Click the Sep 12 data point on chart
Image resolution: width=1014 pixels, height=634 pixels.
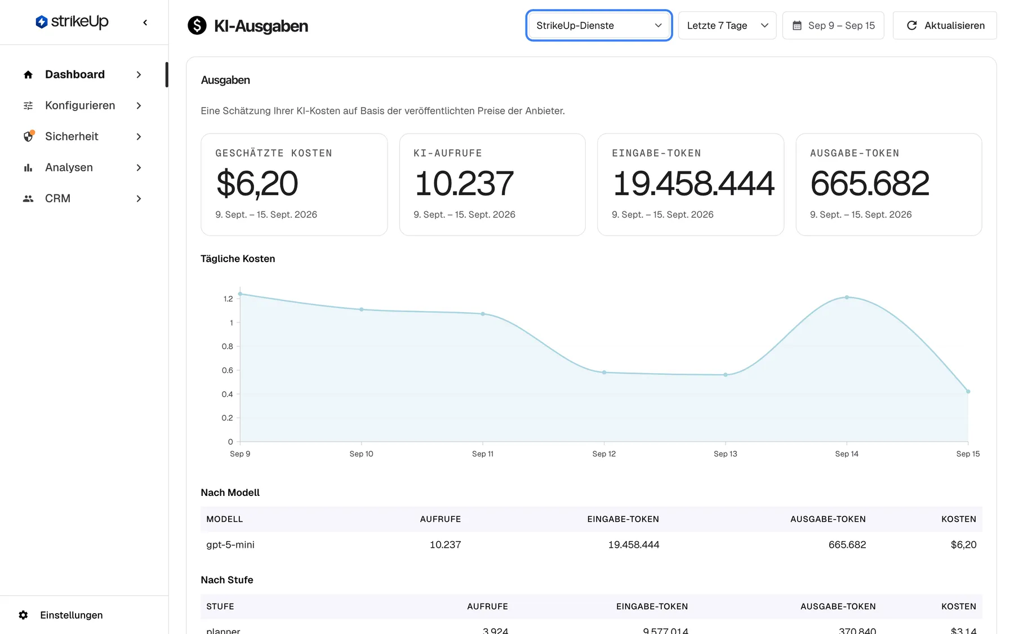[604, 373]
